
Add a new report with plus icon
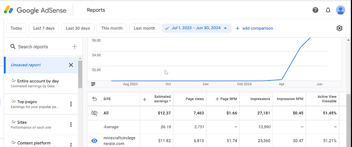pyautogui.click(x=75, y=47)
